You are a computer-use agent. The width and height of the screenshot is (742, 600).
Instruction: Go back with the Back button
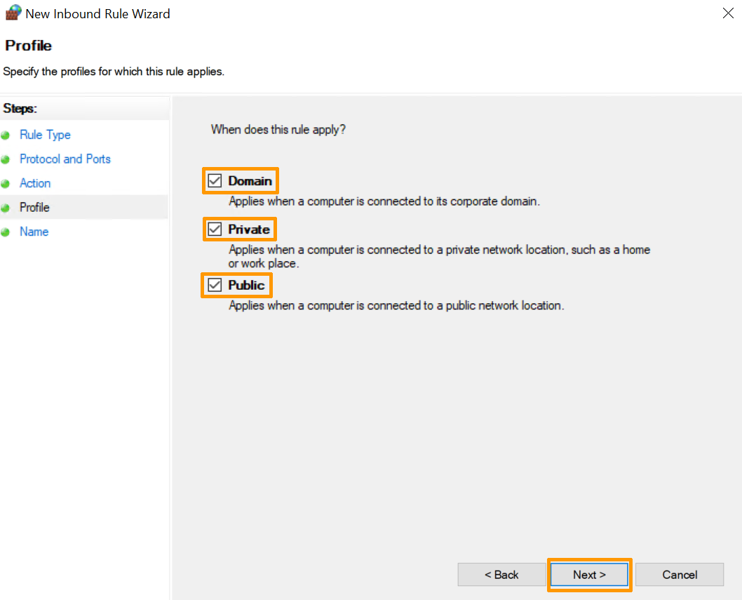(x=501, y=575)
